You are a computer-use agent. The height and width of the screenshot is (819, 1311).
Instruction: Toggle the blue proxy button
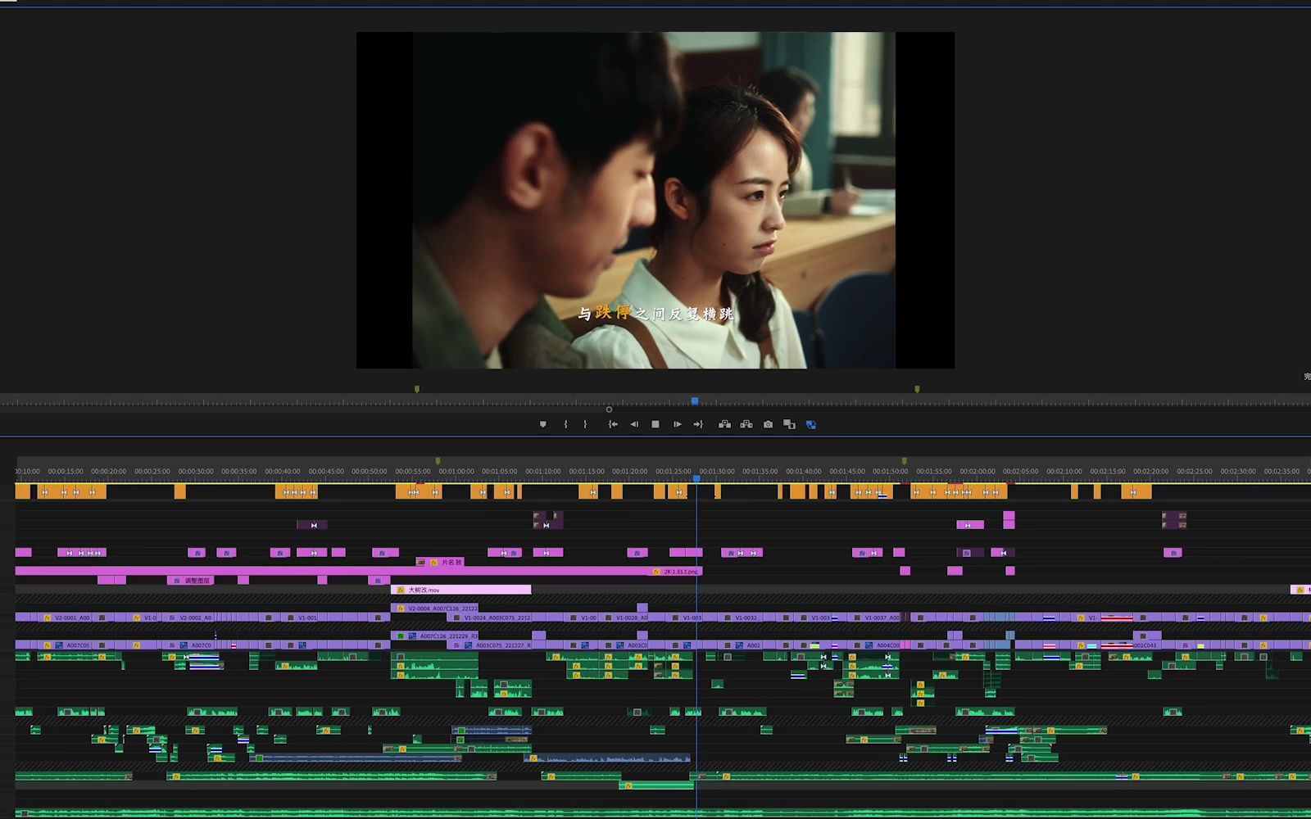[811, 424]
